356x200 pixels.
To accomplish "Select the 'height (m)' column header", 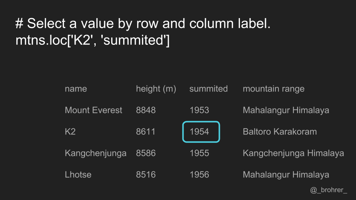I will pos(156,89).
